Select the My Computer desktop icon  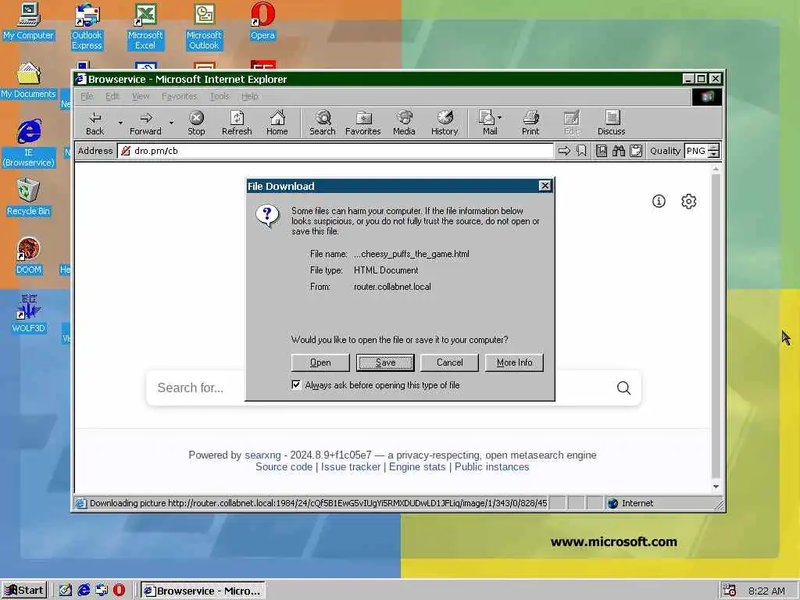pos(29,21)
